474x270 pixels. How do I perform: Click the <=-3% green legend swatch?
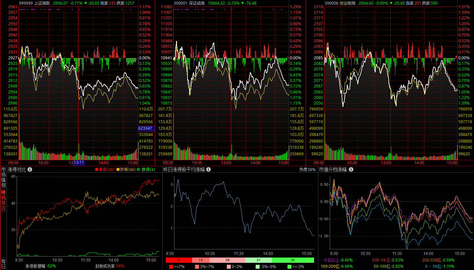pyautogui.click(x=289, y=266)
